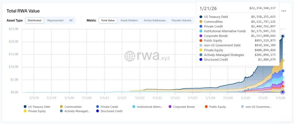Open the three-dot more options menu
Viewport: 294px width, 124px height.
(x=283, y=11)
